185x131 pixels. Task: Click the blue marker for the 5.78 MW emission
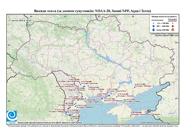click(125, 100)
